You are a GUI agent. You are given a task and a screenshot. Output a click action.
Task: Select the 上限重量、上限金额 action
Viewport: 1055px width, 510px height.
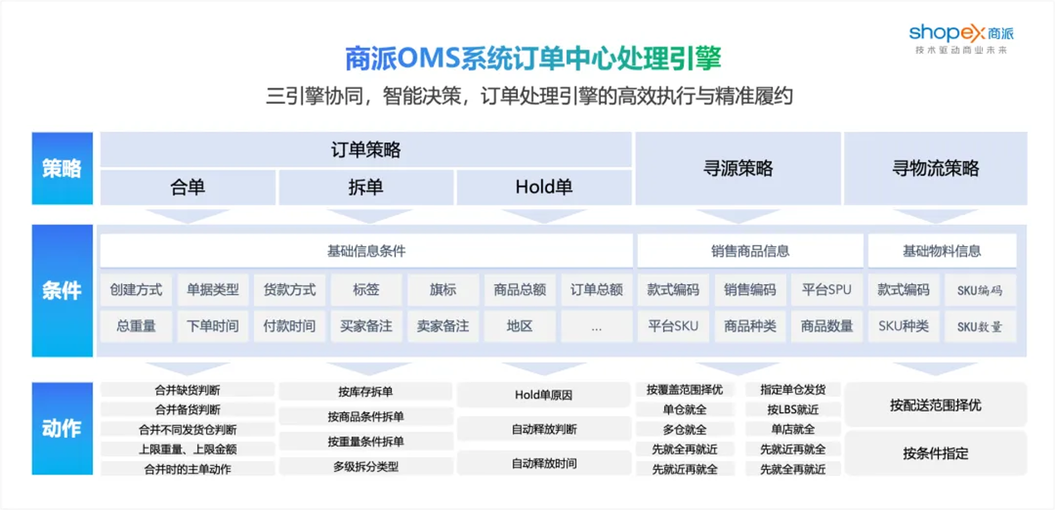pos(188,449)
